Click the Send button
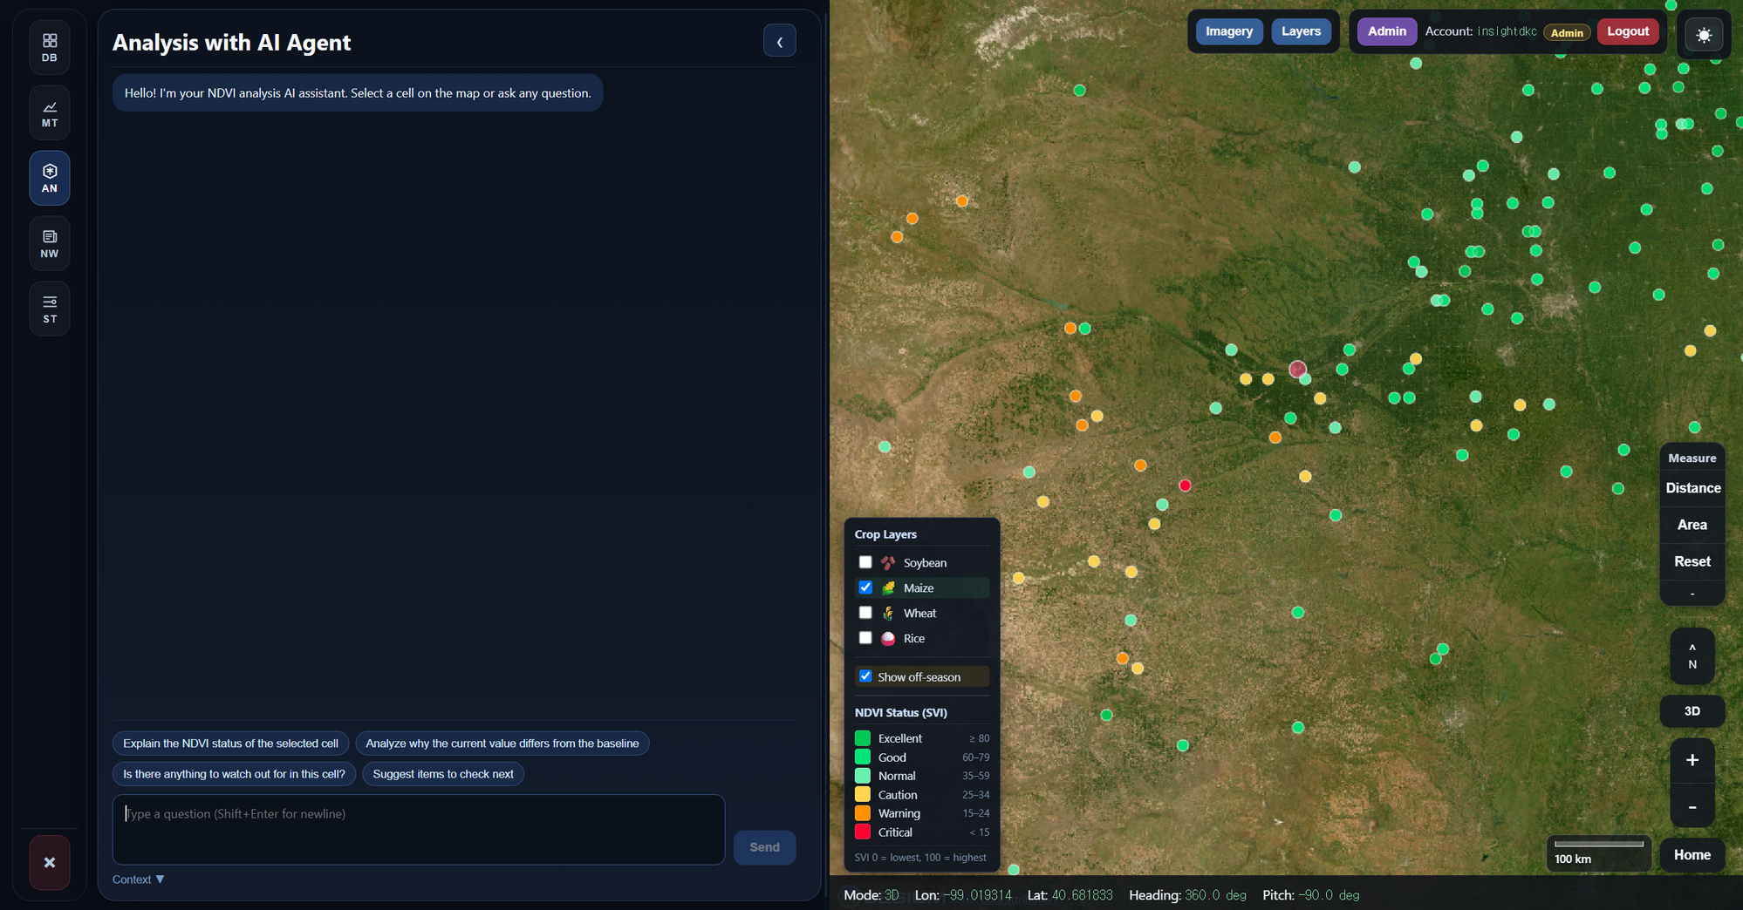The width and height of the screenshot is (1743, 910). click(764, 847)
